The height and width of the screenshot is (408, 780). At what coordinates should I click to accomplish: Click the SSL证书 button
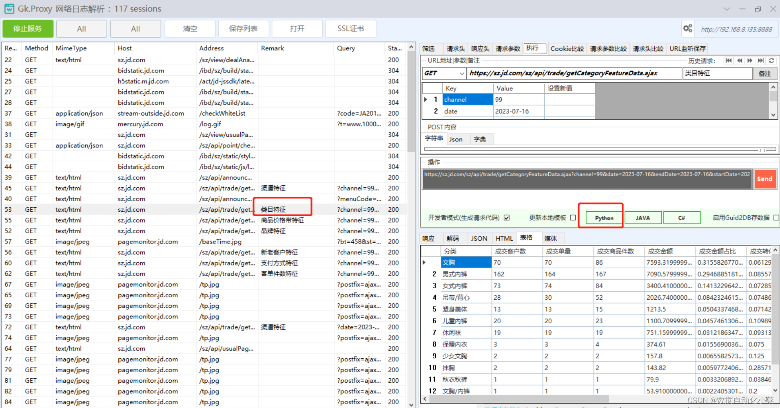(351, 29)
